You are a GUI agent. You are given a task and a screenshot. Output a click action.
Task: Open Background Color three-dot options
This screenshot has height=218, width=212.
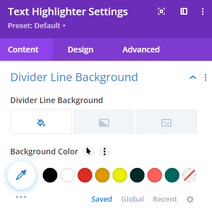click(105, 152)
